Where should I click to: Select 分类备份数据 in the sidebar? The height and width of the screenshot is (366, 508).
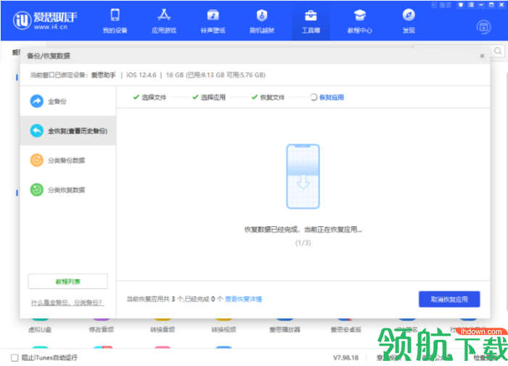click(68, 160)
